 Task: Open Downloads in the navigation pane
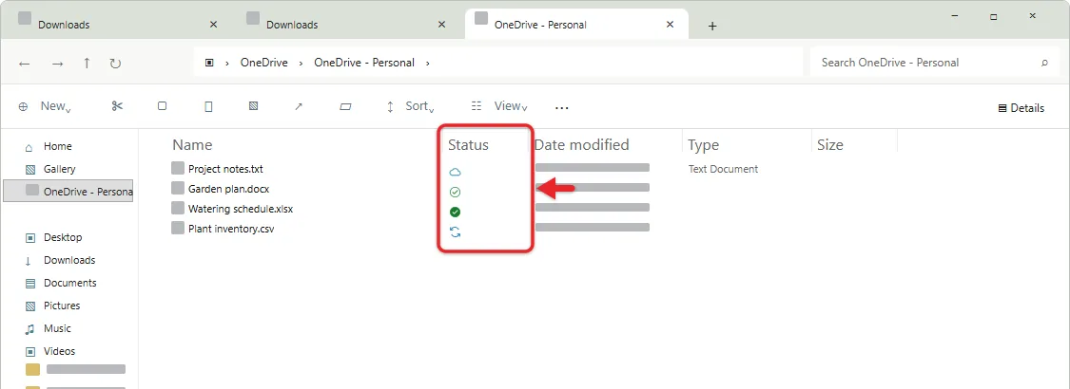pyautogui.click(x=68, y=260)
